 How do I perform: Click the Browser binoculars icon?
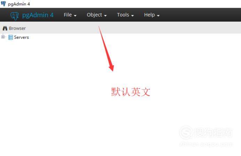tap(5, 28)
